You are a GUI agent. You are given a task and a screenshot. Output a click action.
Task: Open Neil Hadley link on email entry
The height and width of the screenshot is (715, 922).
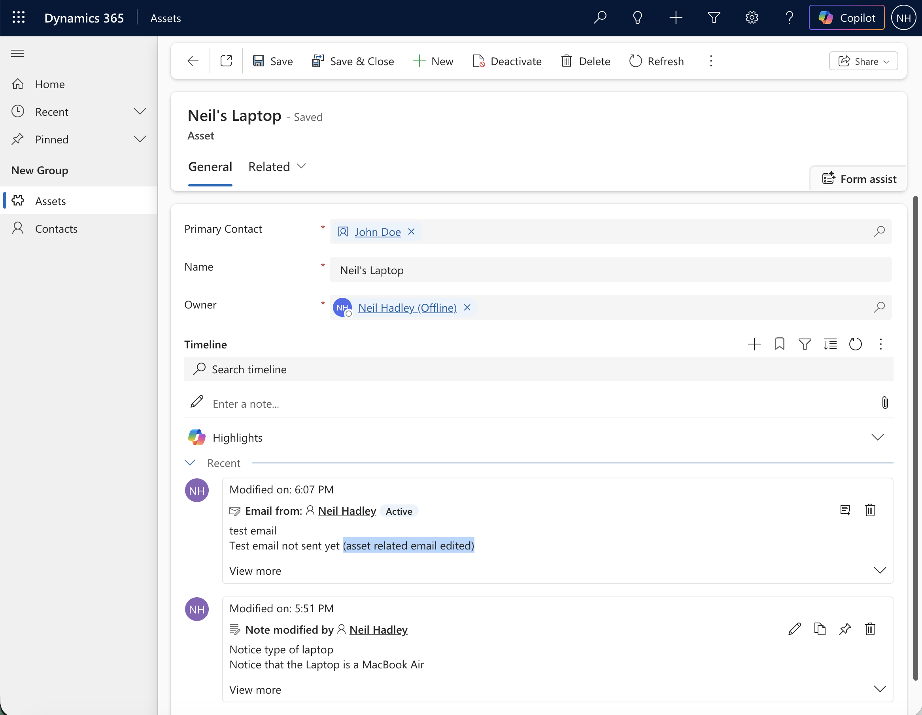coord(347,511)
